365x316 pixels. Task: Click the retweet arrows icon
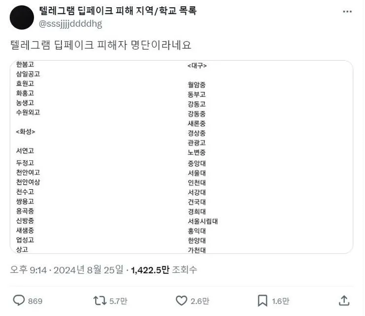[100, 300]
